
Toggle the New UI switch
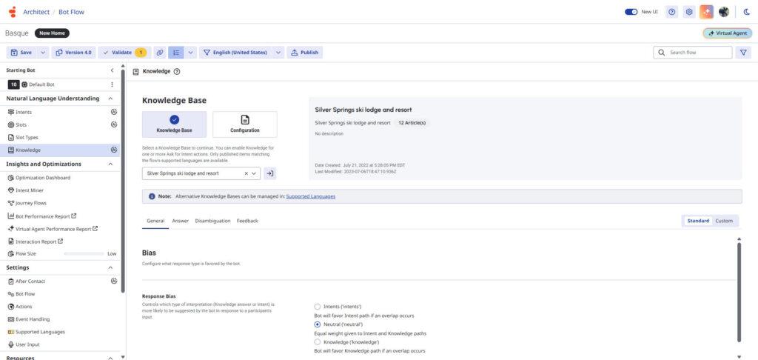click(x=631, y=12)
